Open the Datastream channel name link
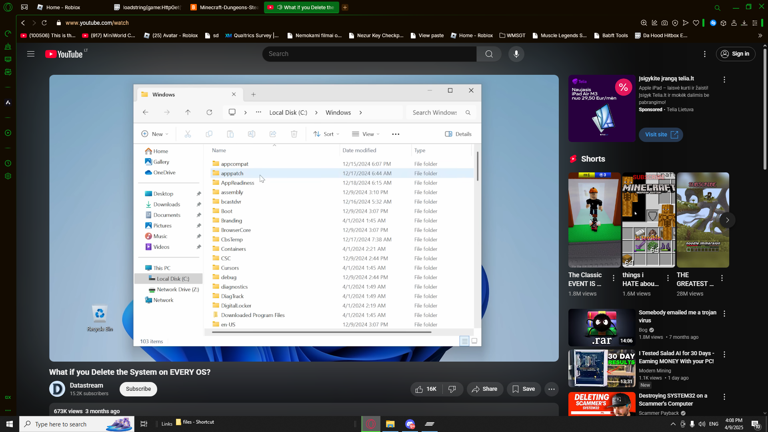Image resolution: width=768 pixels, height=432 pixels. [x=86, y=385]
